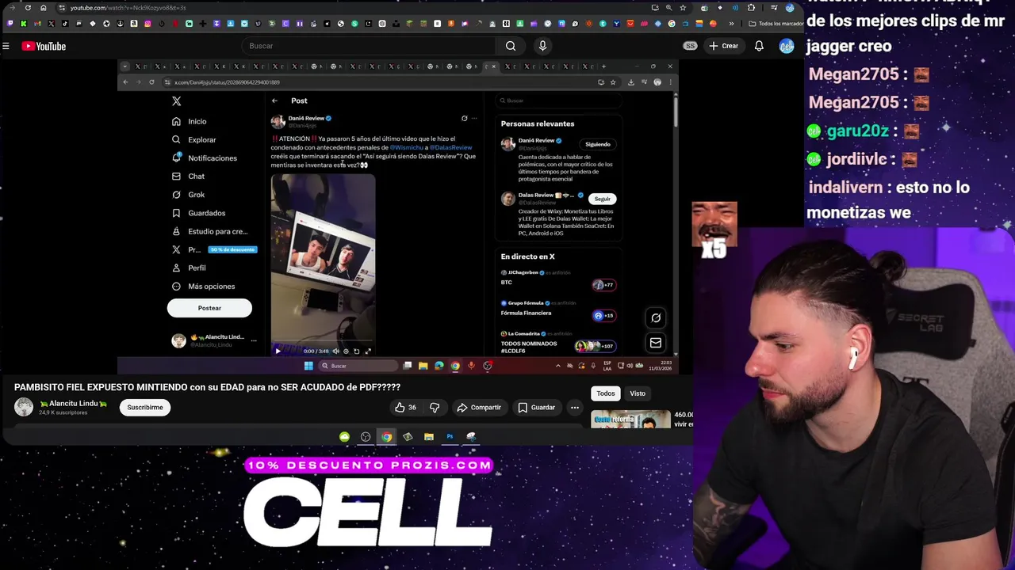Play the tweet's embedded video
The width and height of the screenshot is (1015, 570).
[x=278, y=351]
